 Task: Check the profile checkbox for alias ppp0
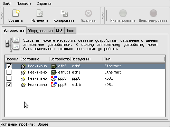(9, 78)
